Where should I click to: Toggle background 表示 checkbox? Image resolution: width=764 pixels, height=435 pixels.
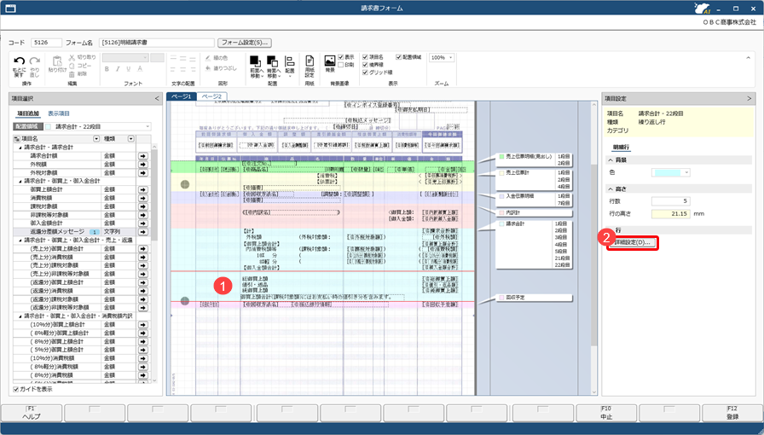coord(341,57)
